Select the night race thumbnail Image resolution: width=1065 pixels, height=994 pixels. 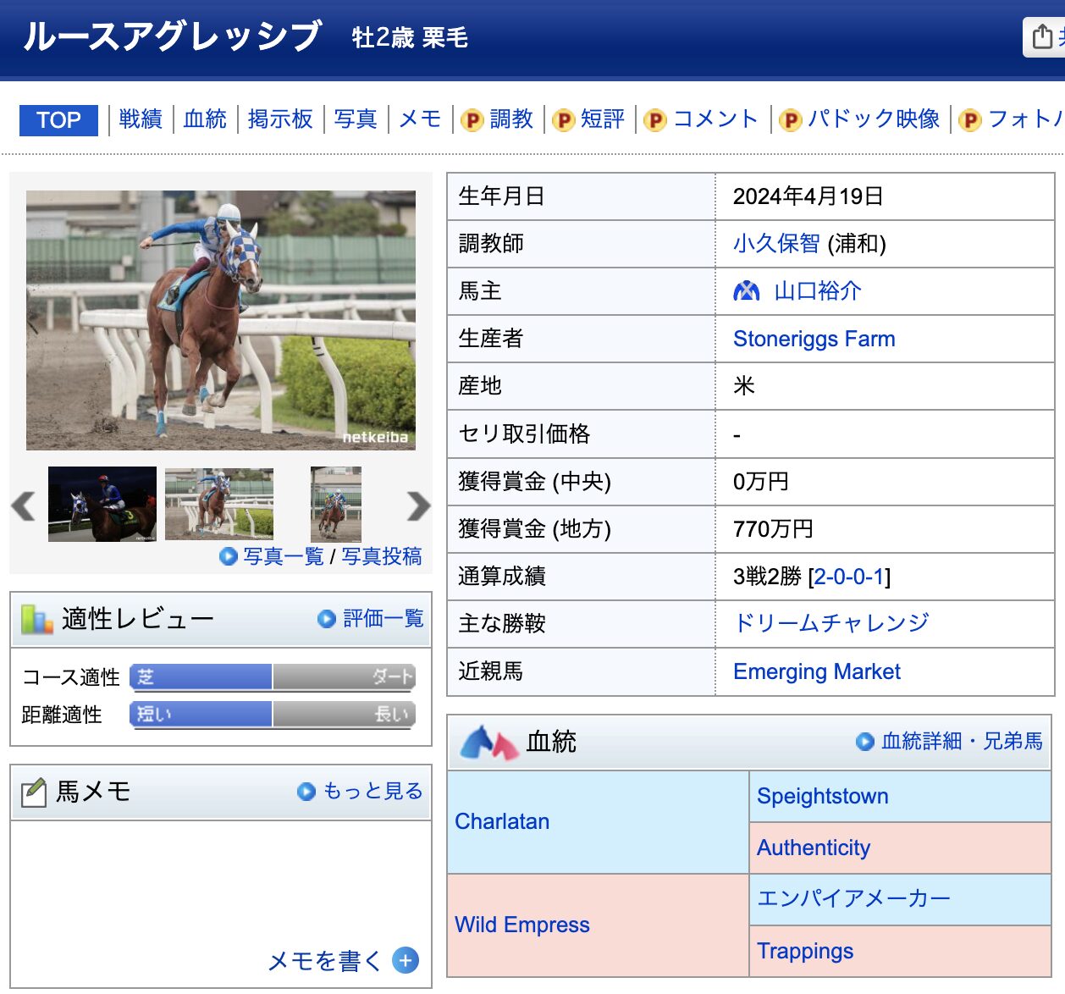coord(102,504)
